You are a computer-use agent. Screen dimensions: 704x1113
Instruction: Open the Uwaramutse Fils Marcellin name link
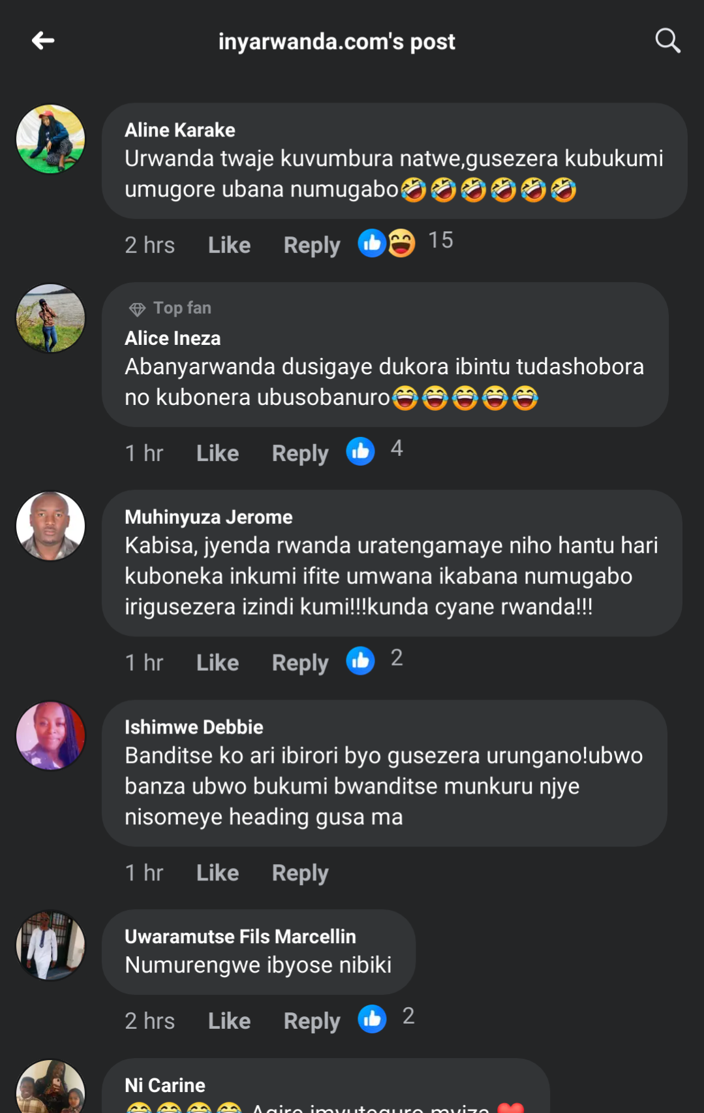coord(240,937)
